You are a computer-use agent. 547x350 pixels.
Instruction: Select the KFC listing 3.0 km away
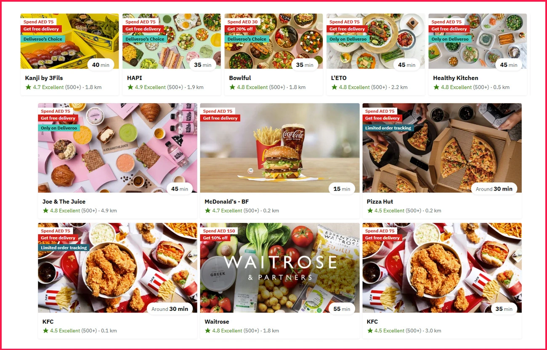(442, 281)
